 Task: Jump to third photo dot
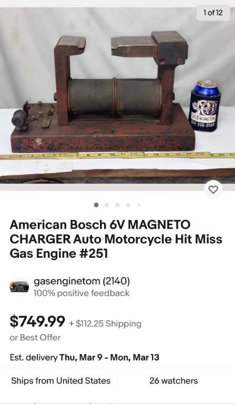(x=118, y=205)
